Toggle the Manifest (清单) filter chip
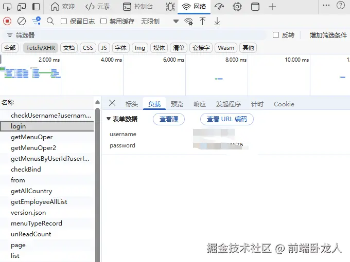 coord(179,48)
